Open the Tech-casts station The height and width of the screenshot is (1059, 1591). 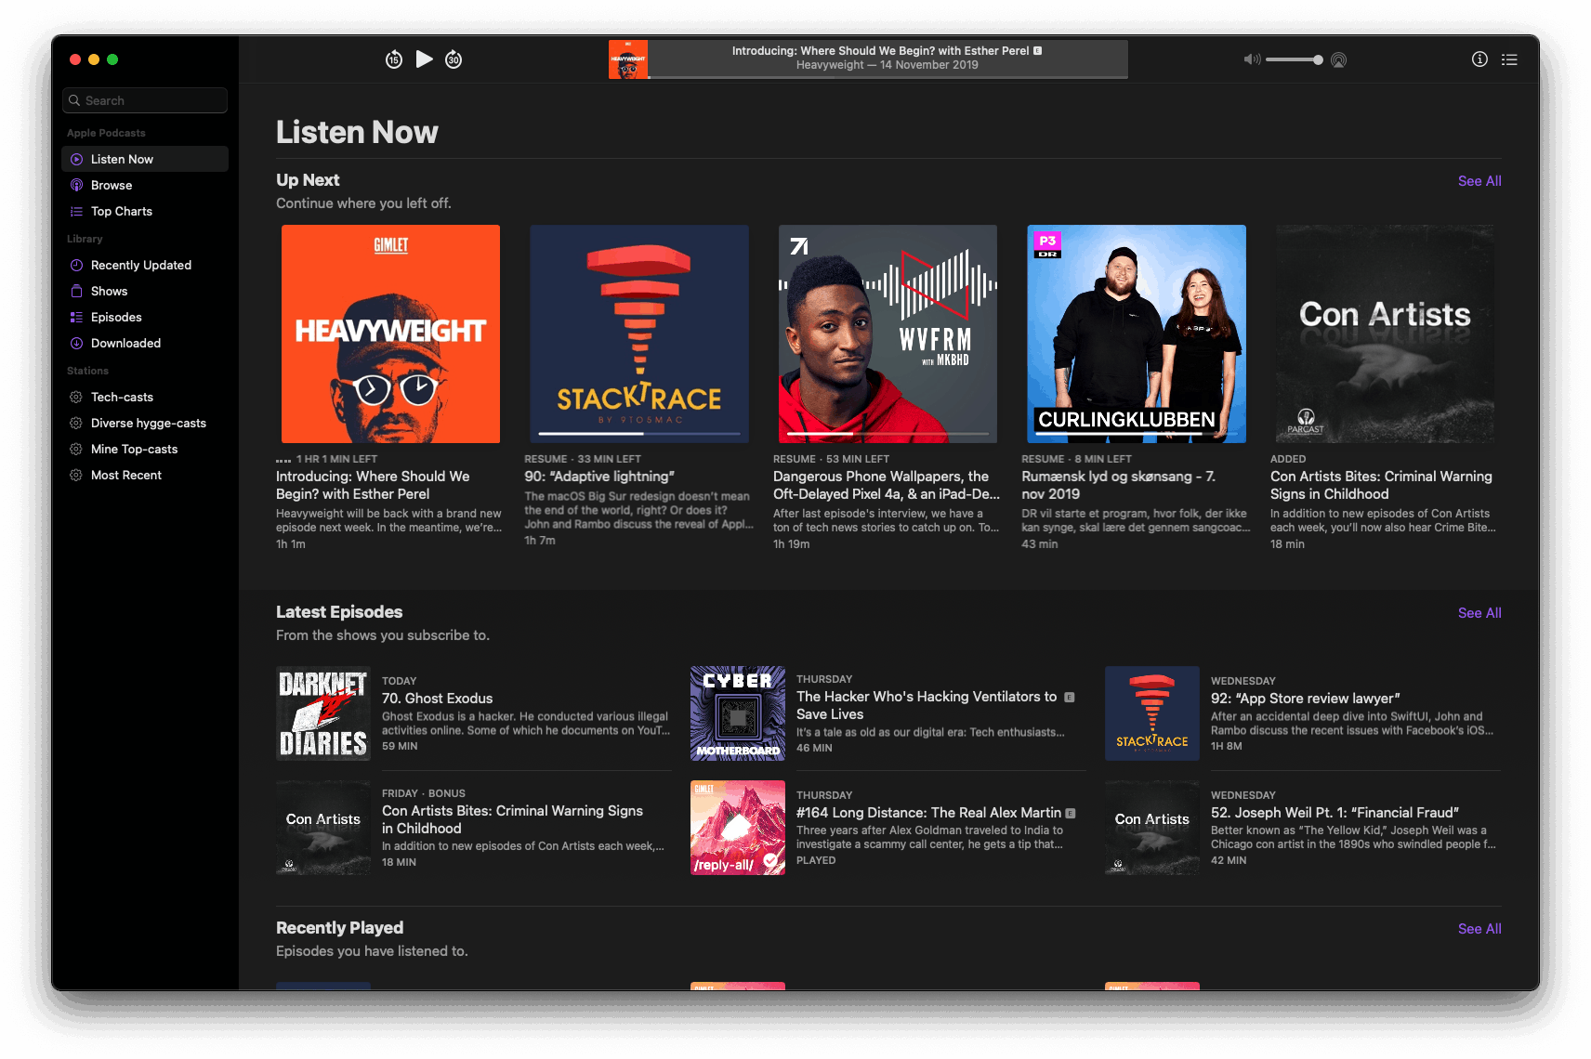[x=145, y=397]
